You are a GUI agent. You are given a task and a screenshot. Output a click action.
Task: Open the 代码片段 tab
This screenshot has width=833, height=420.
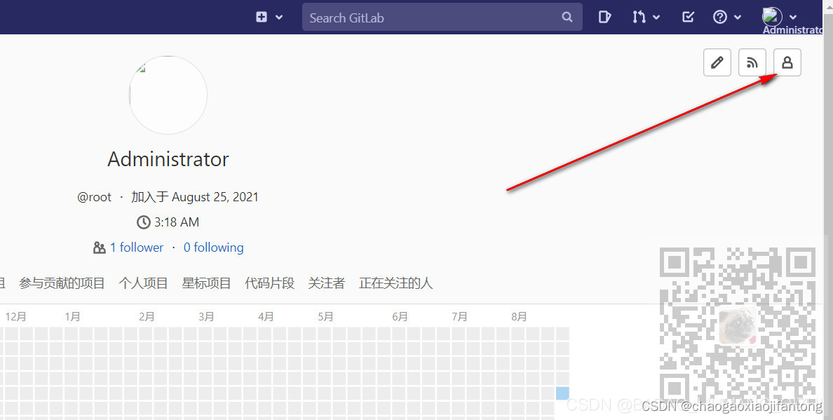[x=269, y=283]
